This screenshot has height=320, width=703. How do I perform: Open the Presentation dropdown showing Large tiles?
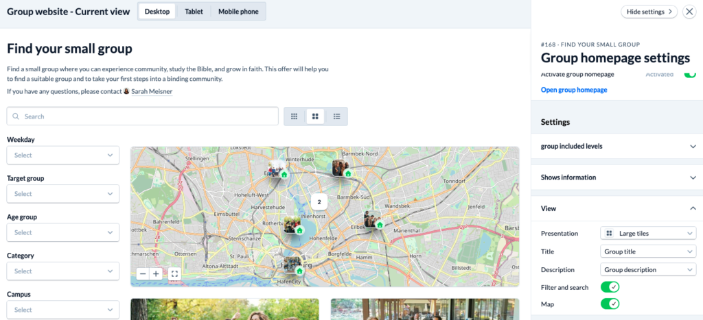click(x=648, y=233)
